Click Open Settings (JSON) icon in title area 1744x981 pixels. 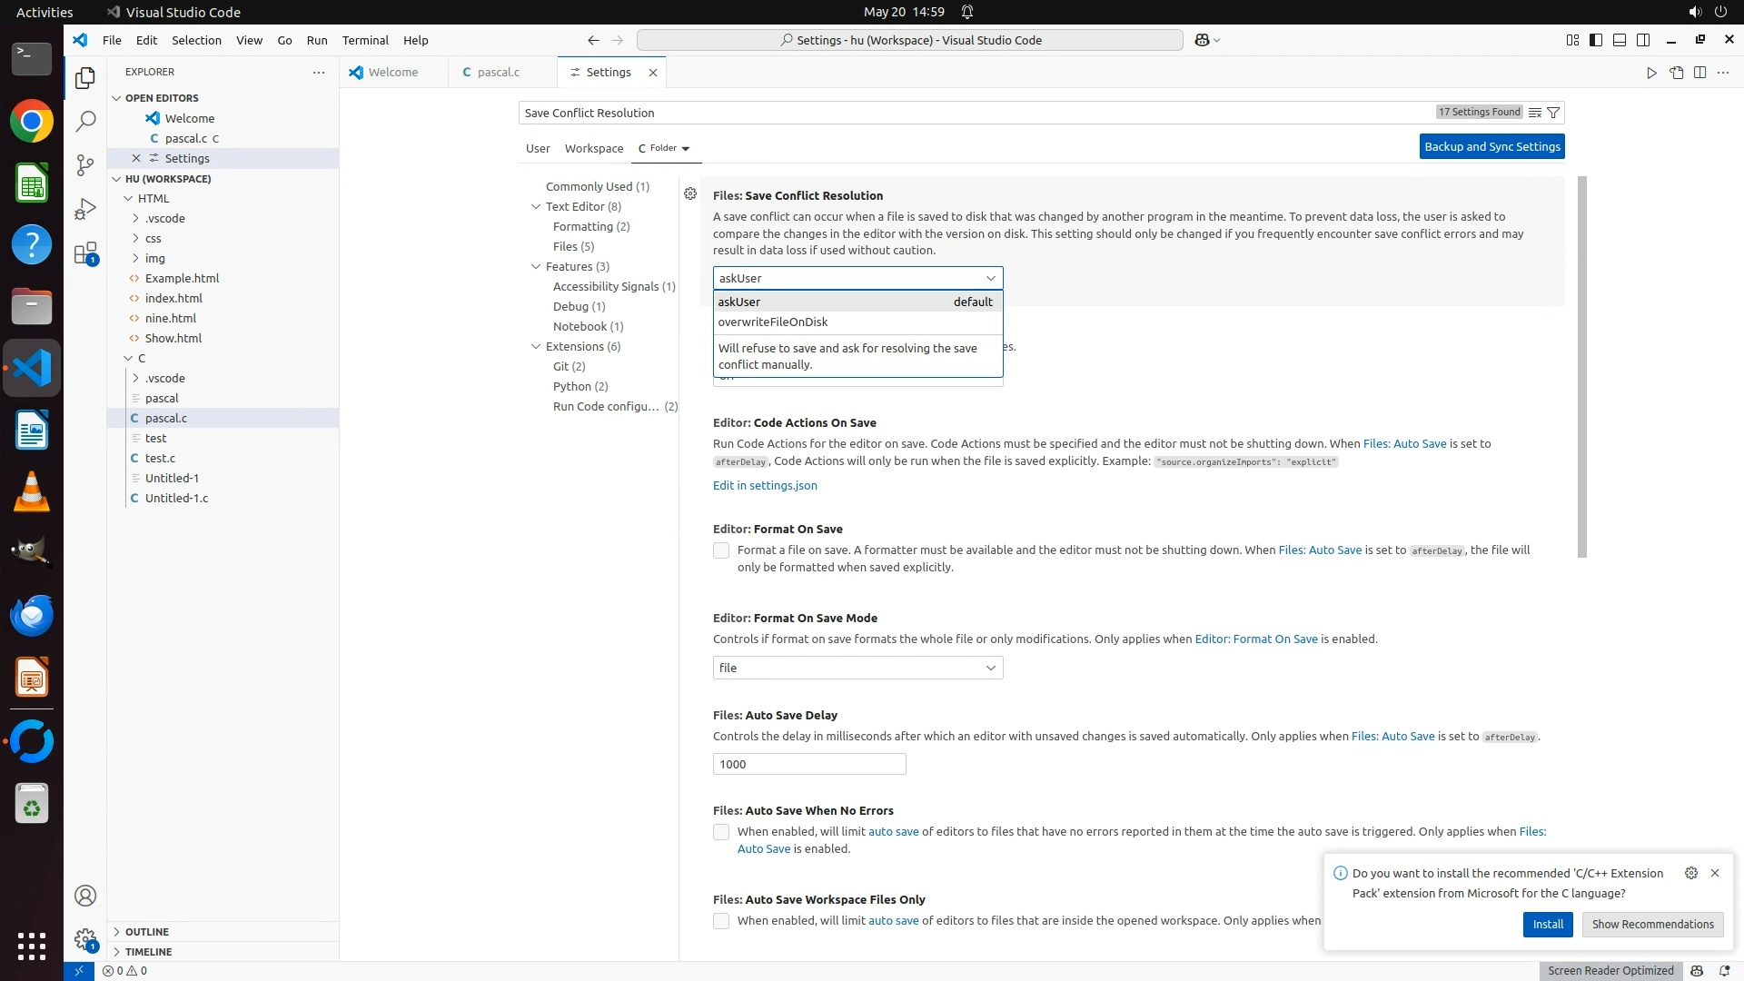click(x=1676, y=73)
